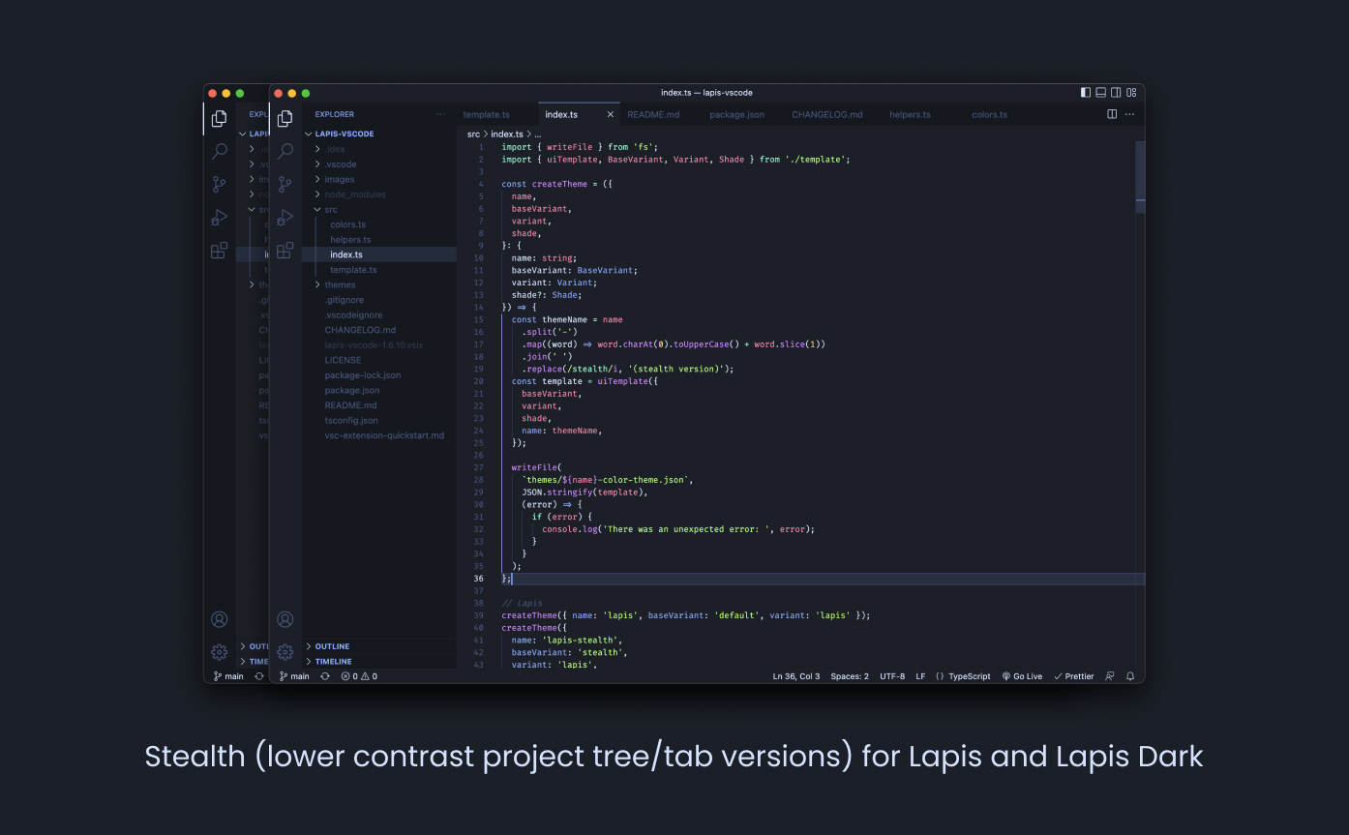
Task: Click main branch in front status bar
Action: coord(294,676)
